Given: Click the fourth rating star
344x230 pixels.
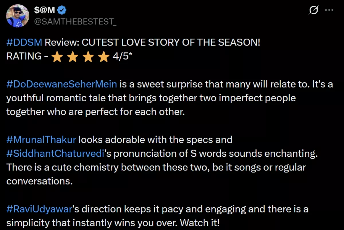Looking at the screenshot, I should point(103,57).
